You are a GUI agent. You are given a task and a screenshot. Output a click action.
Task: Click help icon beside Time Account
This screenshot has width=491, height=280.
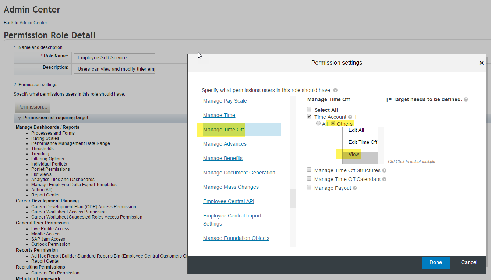click(x=350, y=117)
